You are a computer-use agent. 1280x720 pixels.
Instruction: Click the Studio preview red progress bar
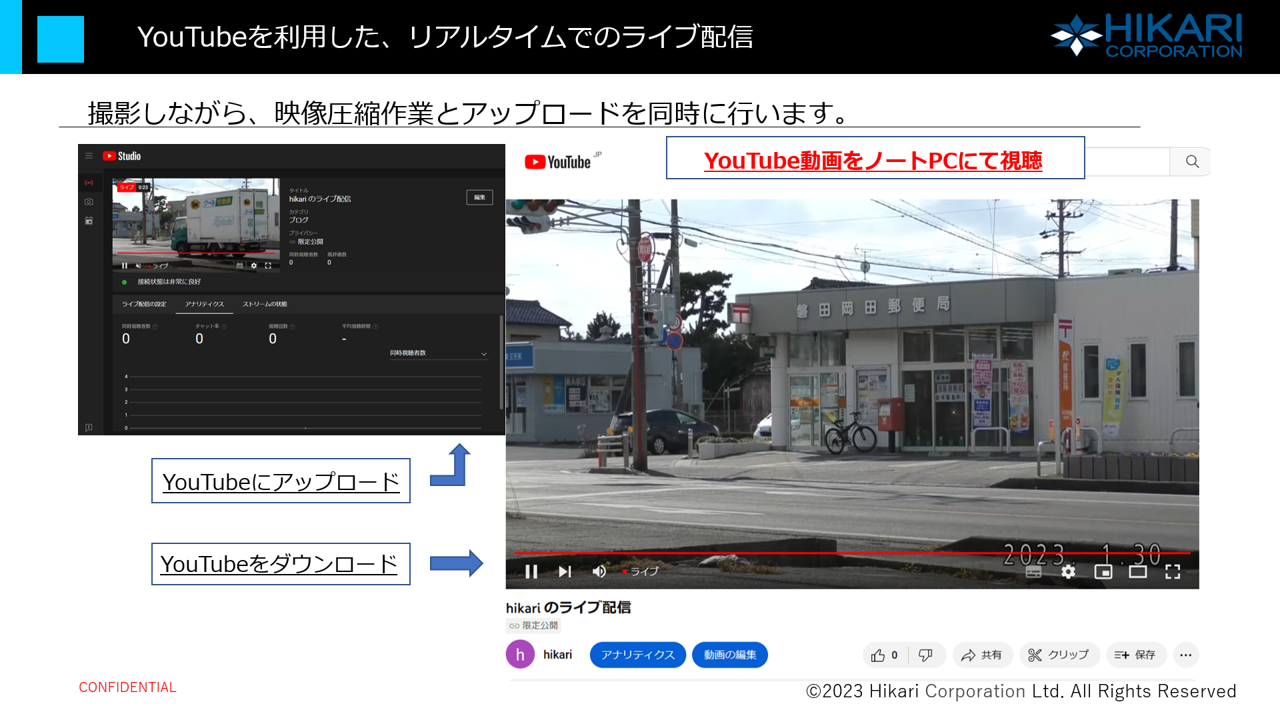[x=196, y=253]
